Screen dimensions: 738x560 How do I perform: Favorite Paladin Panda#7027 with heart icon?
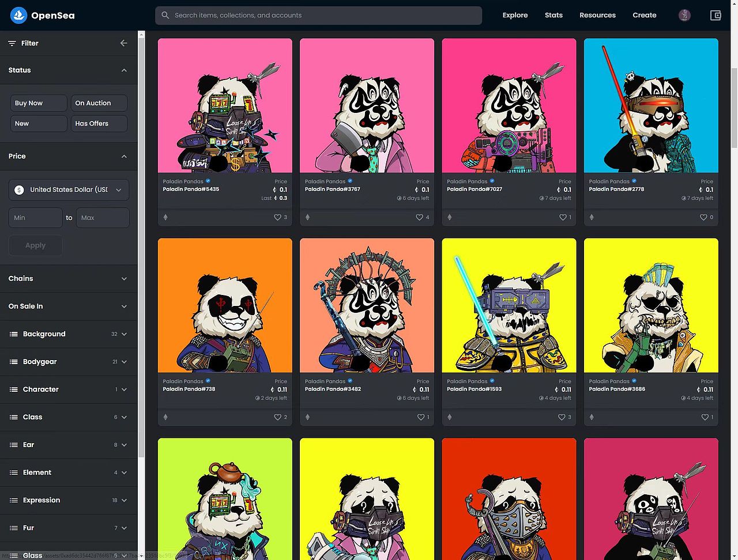coord(562,217)
